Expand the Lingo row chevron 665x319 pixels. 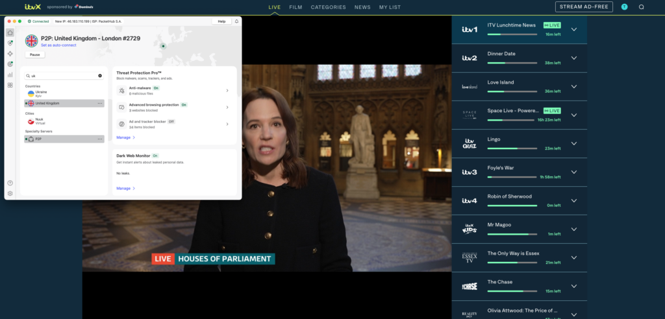[x=574, y=143]
